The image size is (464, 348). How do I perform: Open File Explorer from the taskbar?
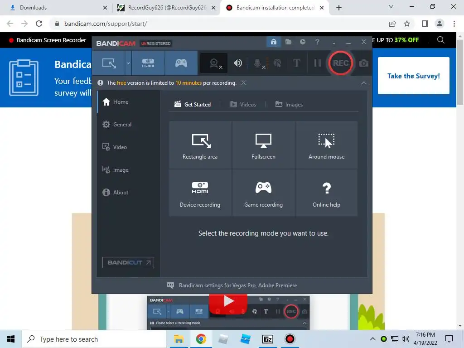(179, 339)
